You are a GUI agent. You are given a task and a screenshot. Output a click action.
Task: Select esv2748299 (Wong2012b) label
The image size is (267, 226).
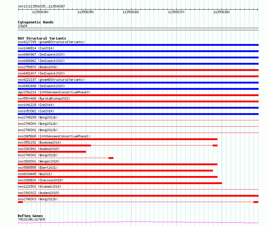38,117
